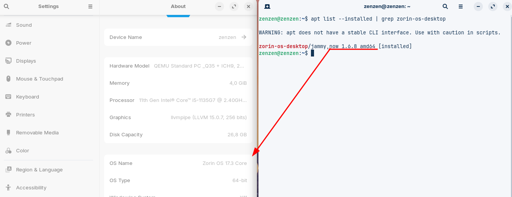Minimize the terminal window
This screenshot has width=512, height=197.
[478, 6]
